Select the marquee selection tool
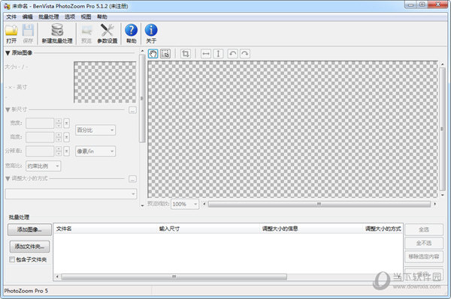 click(165, 54)
